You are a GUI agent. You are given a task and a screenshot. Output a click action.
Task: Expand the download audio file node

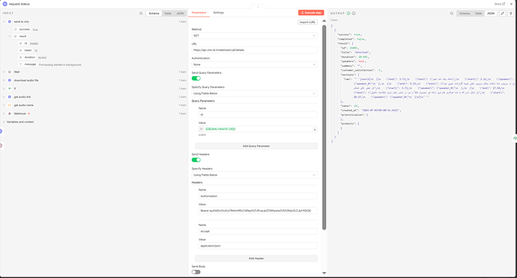tap(4, 80)
